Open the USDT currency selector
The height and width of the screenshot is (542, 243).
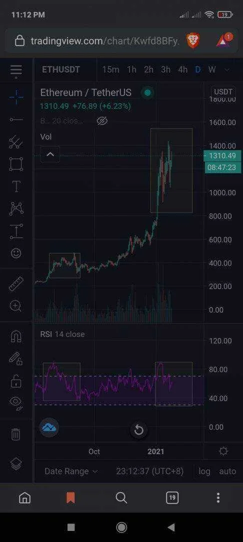pos(223,92)
